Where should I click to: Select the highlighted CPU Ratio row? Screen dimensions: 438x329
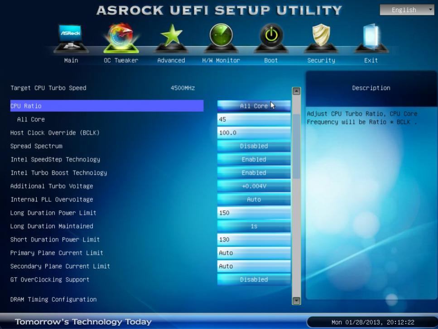click(107, 106)
